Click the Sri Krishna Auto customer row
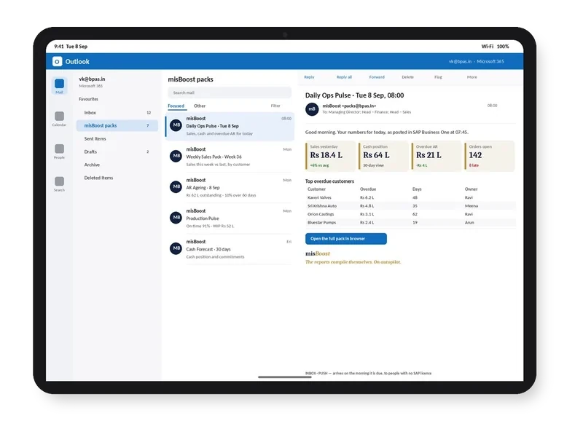Viewport: 583px width, 437px height. coord(410,206)
